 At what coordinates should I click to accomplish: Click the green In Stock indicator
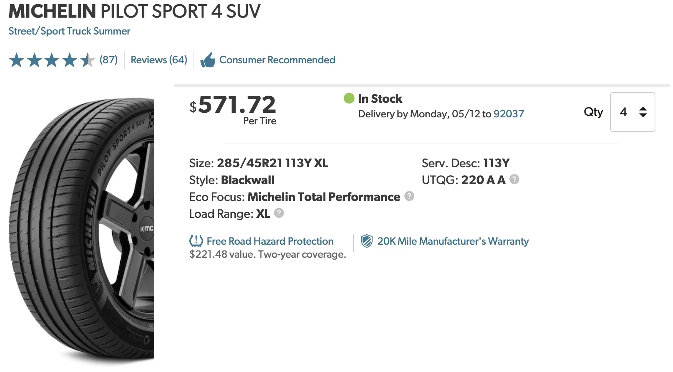(x=349, y=98)
